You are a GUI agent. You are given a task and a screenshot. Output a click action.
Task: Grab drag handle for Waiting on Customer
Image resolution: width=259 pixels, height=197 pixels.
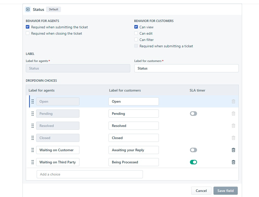point(33,150)
